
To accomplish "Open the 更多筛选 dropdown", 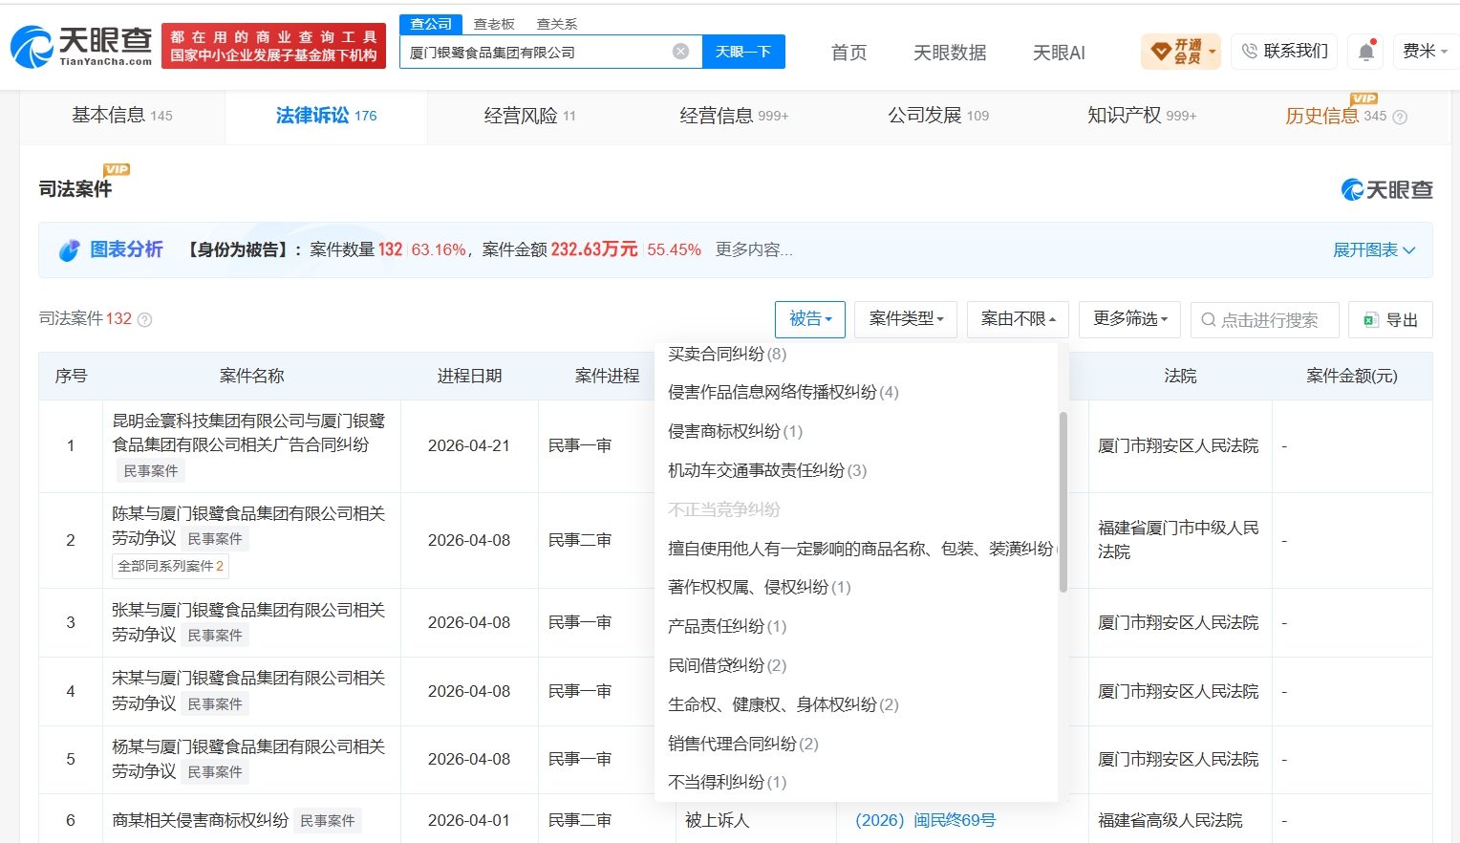I will pos(1130,319).
